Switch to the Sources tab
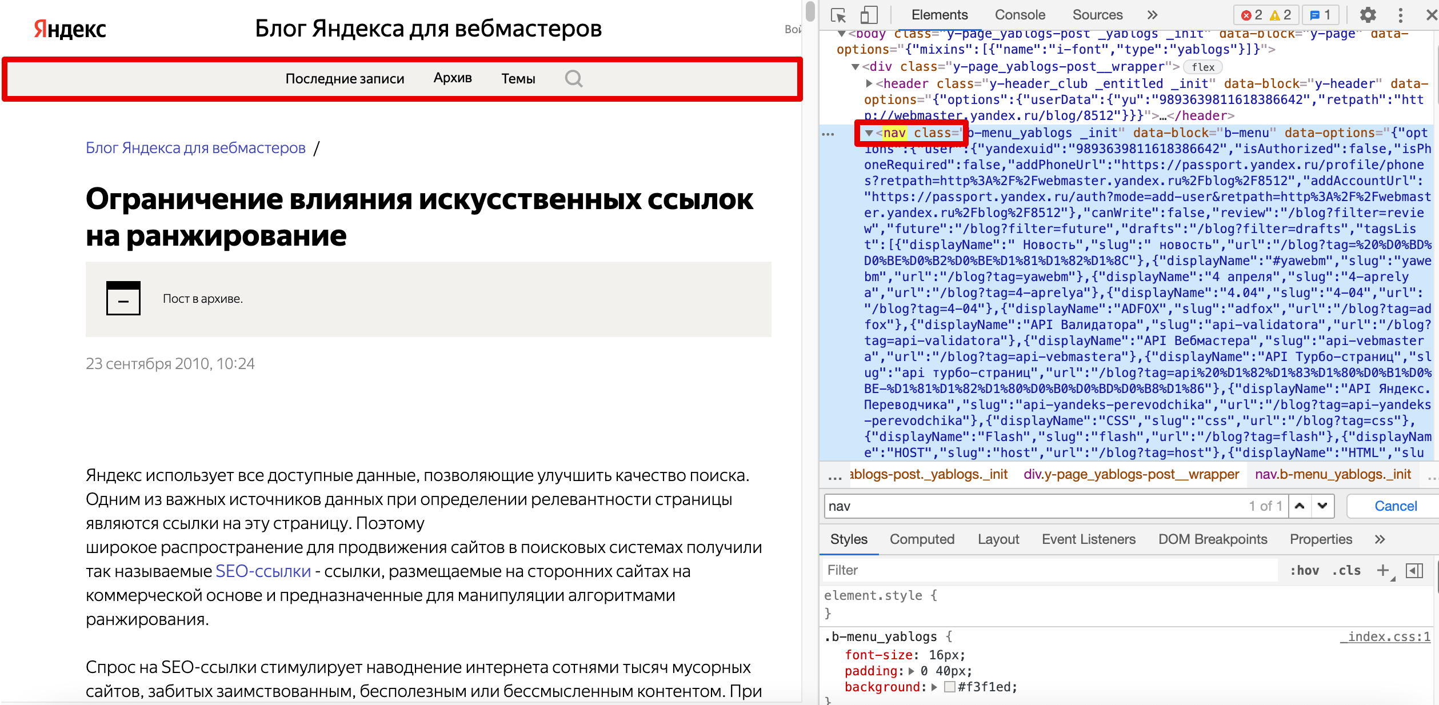The width and height of the screenshot is (1439, 705). pyautogui.click(x=1097, y=15)
